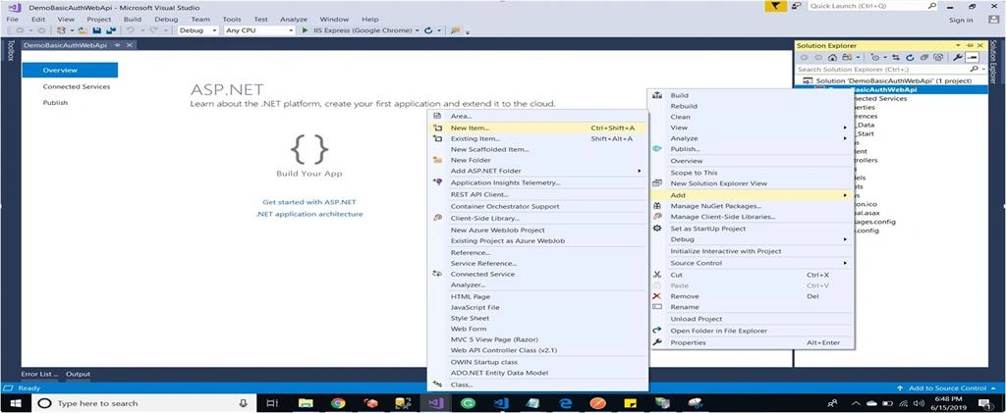The width and height of the screenshot is (1006, 413).
Task: Open Visual Studio from the taskbar
Action: (435, 403)
